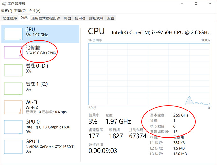Viewport: 217px width, 165px height.
Task: Click the 2.59 GHz base speed value
Action: (181, 115)
